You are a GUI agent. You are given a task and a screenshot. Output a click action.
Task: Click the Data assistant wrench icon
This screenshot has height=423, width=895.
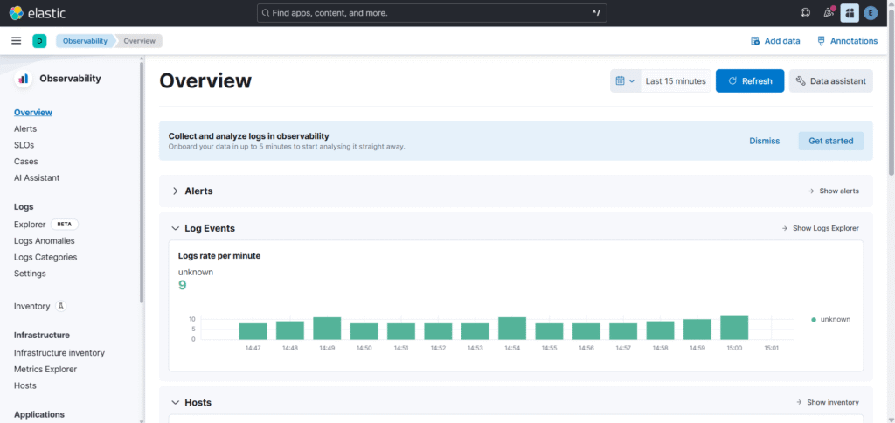click(x=801, y=81)
